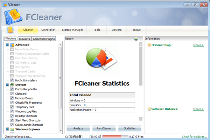The width and height of the screenshot is (210, 140).
Task: Click the Statistics button
Action: [129, 128]
